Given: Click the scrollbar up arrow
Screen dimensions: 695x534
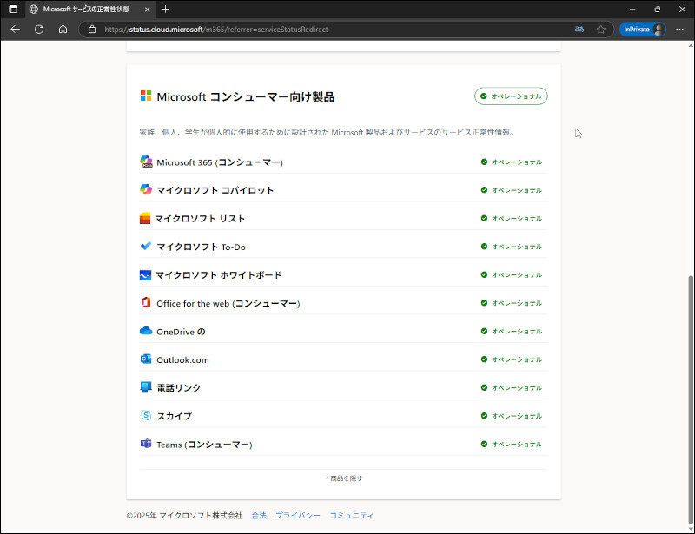Looking at the screenshot, I should click(691, 45).
